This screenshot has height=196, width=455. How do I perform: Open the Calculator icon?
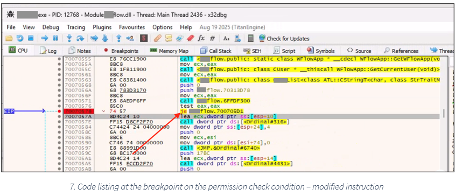tap(251, 38)
